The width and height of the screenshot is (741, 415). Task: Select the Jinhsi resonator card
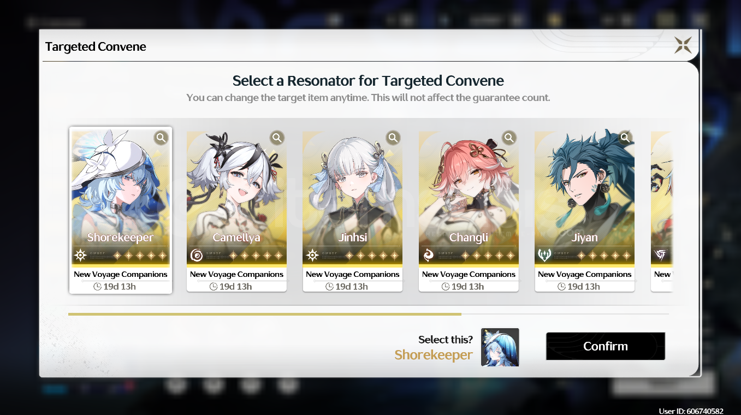[353, 211]
